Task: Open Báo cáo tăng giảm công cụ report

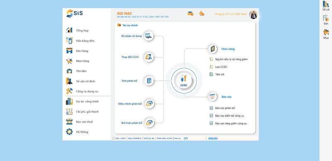Action: click(231, 123)
